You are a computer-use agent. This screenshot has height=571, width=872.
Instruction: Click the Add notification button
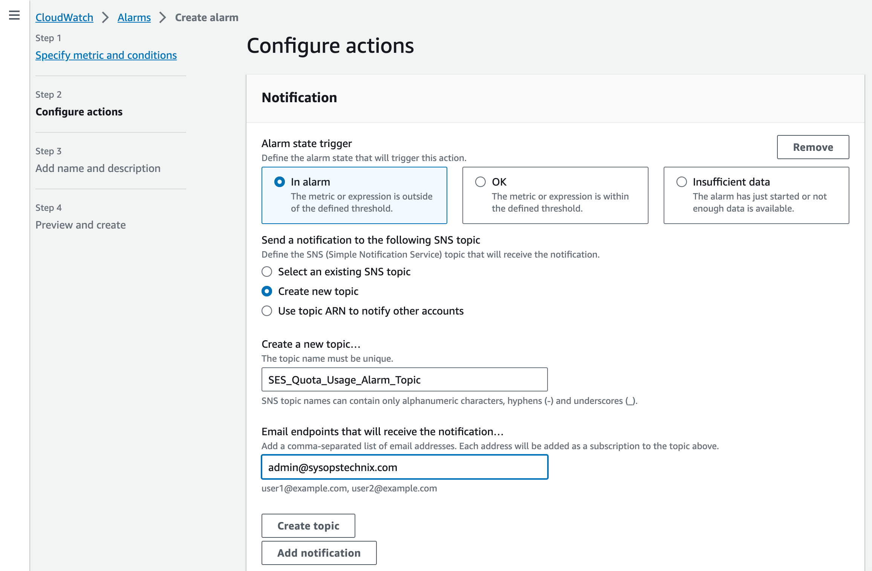pyautogui.click(x=319, y=553)
